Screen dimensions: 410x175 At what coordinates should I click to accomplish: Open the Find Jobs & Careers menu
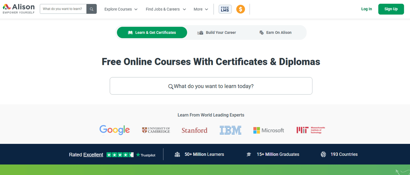pyautogui.click(x=166, y=9)
